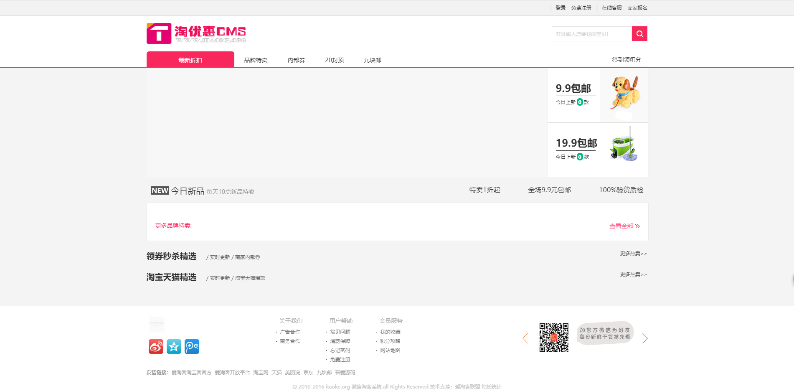The image size is (794, 391).
Task: Click 签到领积分 to check in
Action: click(x=626, y=59)
